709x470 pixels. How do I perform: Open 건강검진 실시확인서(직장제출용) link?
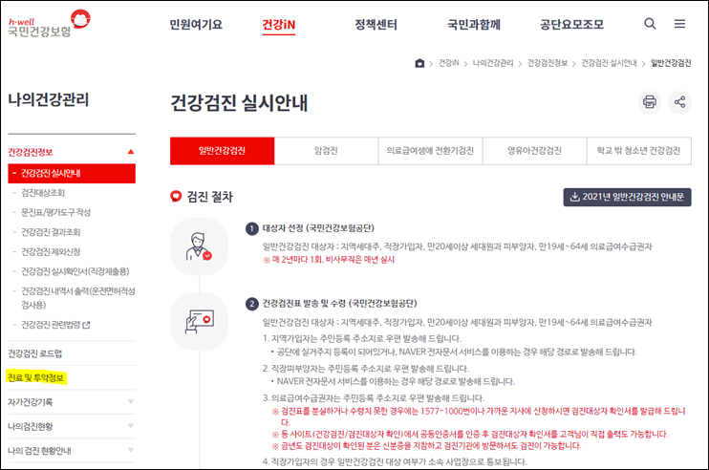pyautogui.click(x=75, y=271)
